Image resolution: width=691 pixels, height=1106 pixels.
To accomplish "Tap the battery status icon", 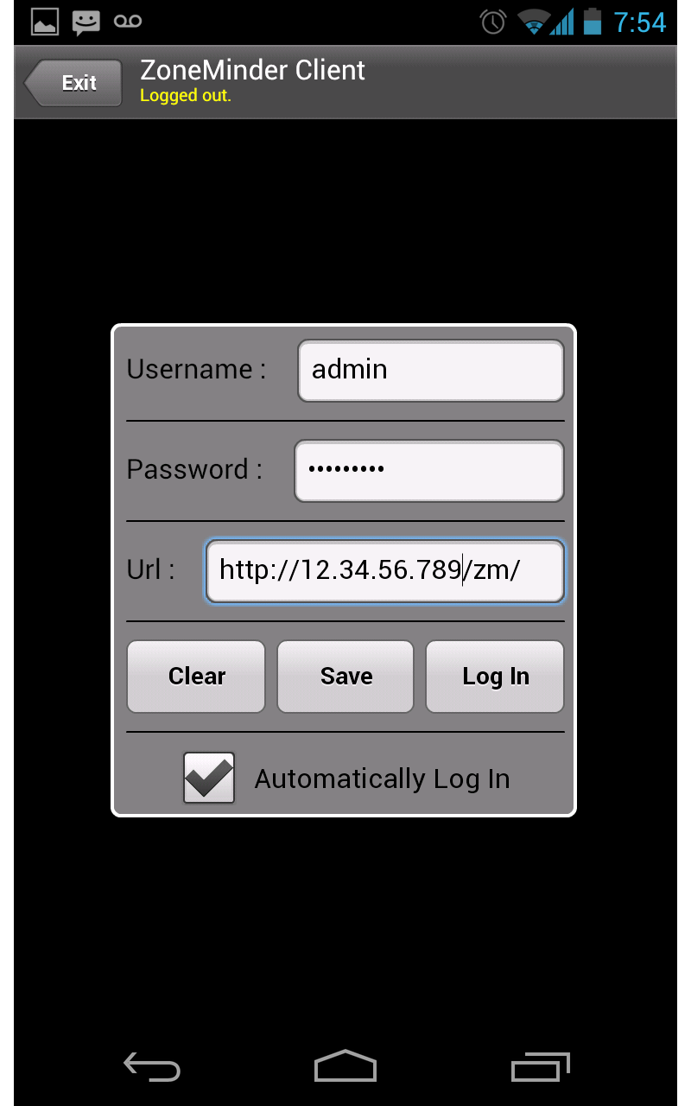I will tap(592, 22).
